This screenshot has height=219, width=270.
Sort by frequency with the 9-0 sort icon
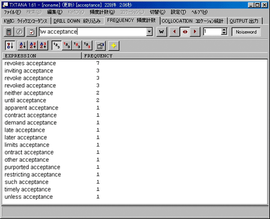[x=10, y=45]
